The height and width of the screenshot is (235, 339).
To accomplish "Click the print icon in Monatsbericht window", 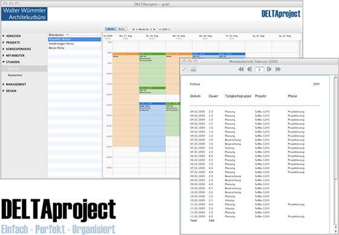I will [193, 69].
